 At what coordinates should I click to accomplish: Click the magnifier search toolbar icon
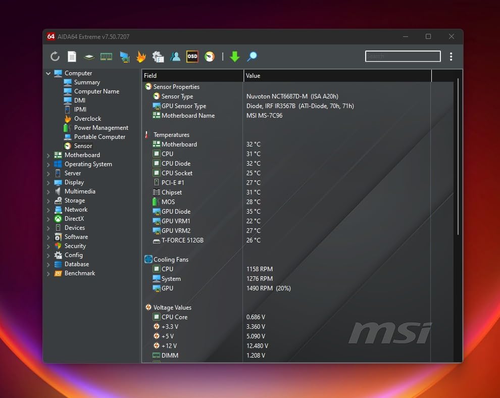point(252,57)
